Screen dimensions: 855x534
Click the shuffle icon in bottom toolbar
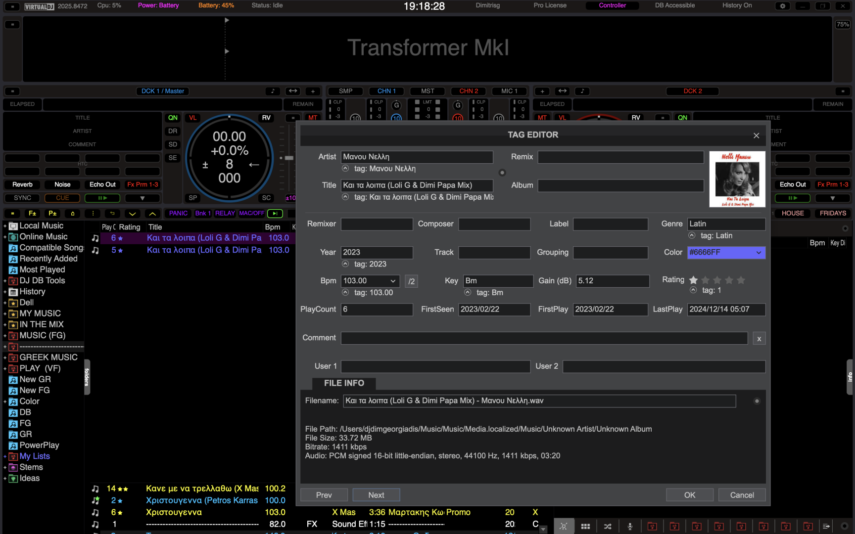(608, 526)
